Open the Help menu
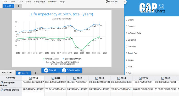Image resolution: width=179 pixels, height=96 pixels. (62, 2)
